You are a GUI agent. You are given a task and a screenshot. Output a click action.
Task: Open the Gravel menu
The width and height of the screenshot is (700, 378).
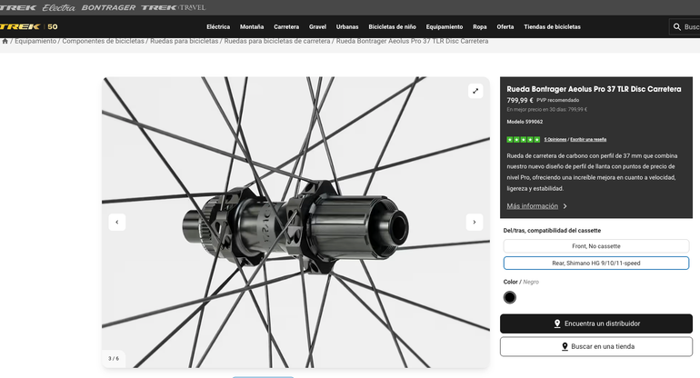point(317,26)
